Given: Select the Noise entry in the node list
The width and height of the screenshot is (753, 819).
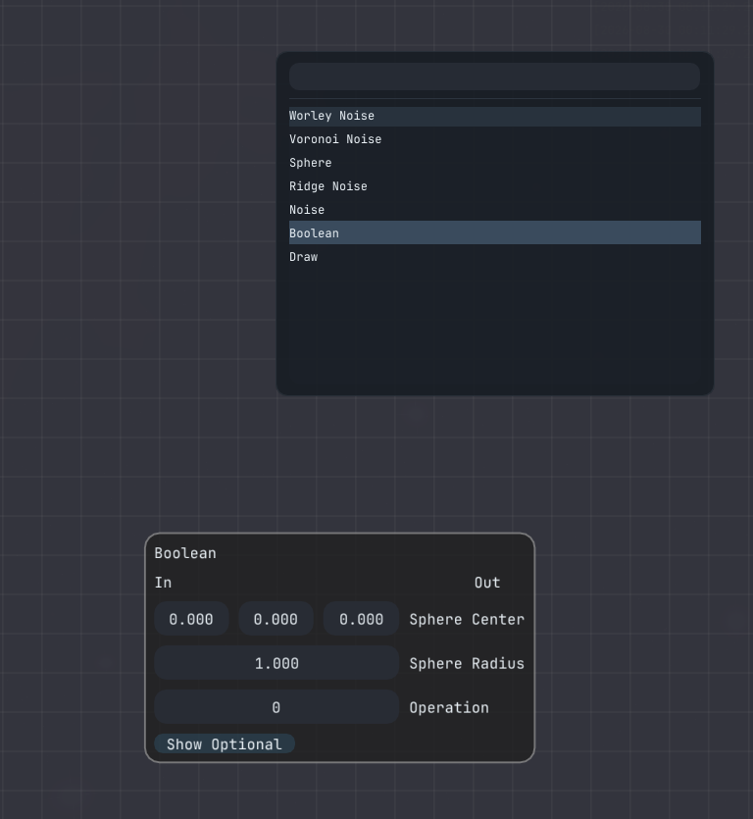Looking at the screenshot, I should (495, 210).
